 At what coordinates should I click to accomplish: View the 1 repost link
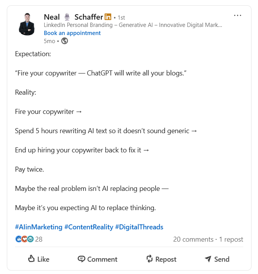coord(231,239)
